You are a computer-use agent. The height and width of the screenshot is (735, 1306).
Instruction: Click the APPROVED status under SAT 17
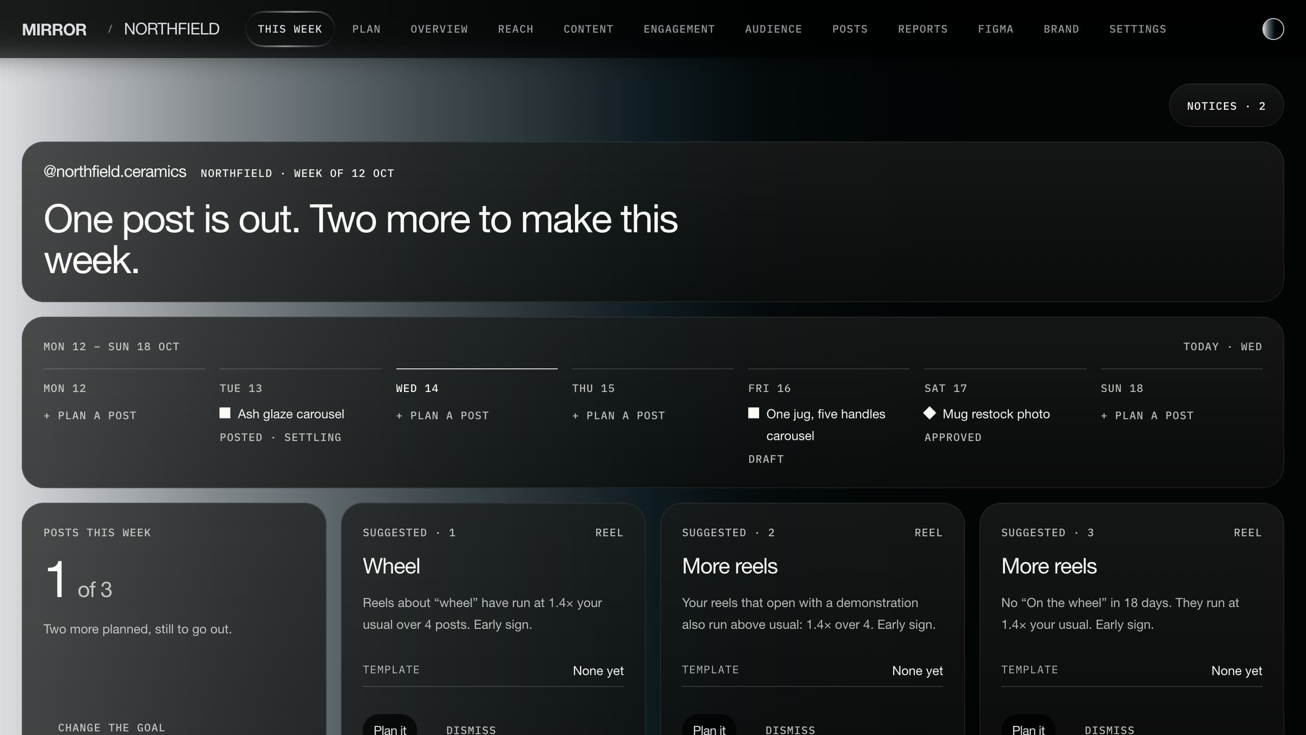click(x=953, y=437)
